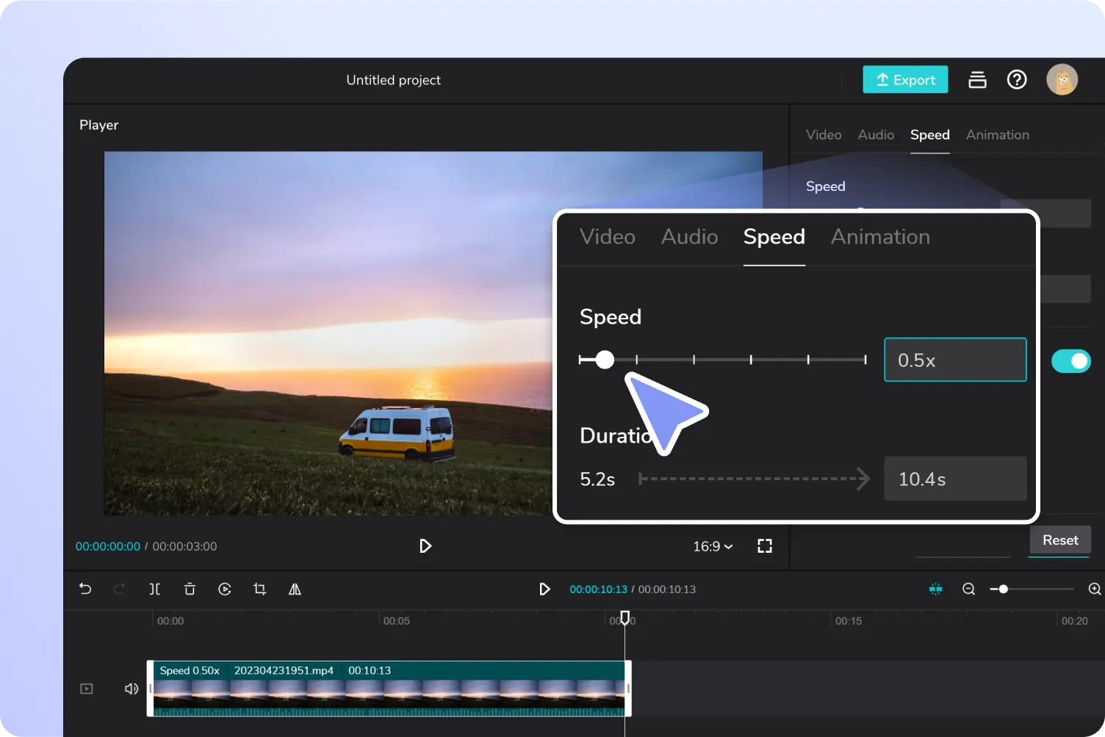Click the mirror flip icon
This screenshot has width=1105, height=737.
click(295, 589)
